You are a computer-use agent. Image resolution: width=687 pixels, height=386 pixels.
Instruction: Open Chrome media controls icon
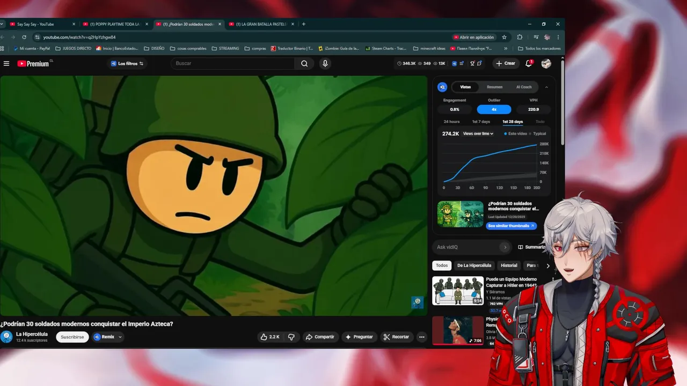pyautogui.click(x=536, y=37)
